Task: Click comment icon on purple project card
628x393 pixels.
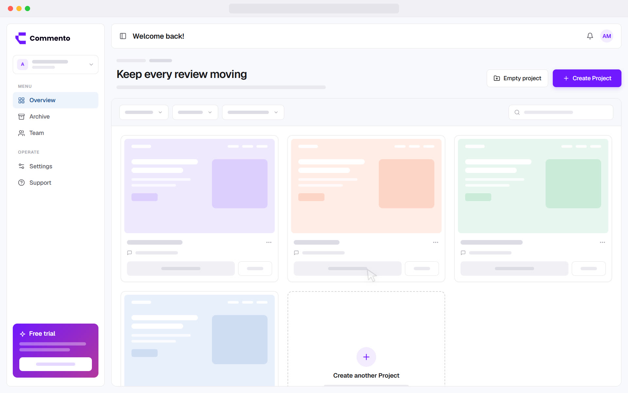Action: tap(130, 253)
